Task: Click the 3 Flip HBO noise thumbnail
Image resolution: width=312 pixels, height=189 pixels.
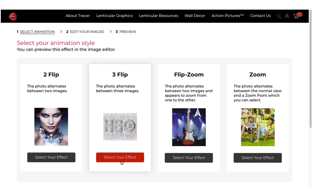Action: coord(120,127)
